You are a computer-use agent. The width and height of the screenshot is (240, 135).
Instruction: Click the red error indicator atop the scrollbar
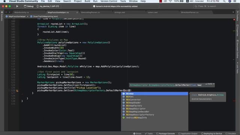point(234,19)
